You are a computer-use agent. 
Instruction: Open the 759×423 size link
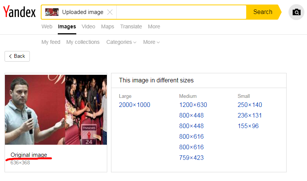(x=191, y=158)
